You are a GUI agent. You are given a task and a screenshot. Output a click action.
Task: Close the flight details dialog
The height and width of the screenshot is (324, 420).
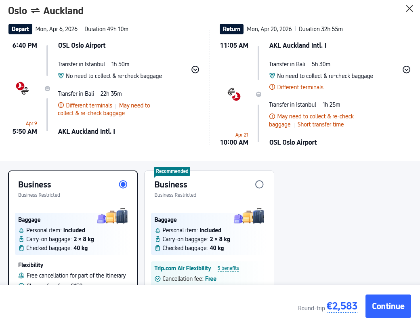click(409, 9)
